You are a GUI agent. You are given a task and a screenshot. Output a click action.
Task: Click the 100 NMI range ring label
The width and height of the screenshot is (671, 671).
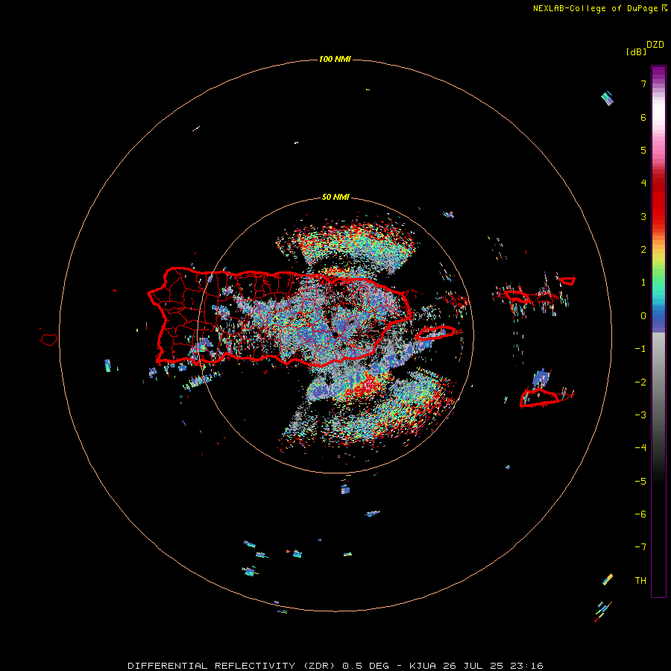point(335,59)
